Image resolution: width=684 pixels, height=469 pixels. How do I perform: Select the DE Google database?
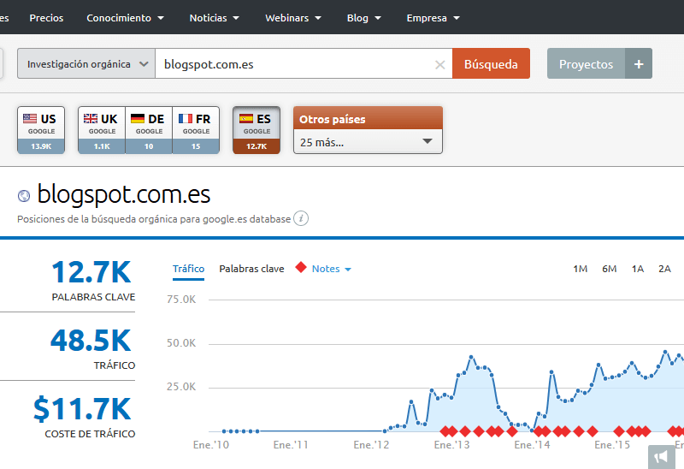pyautogui.click(x=149, y=130)
